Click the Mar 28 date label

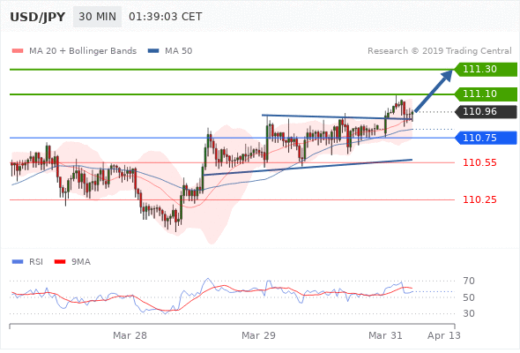tap(130, 335)
